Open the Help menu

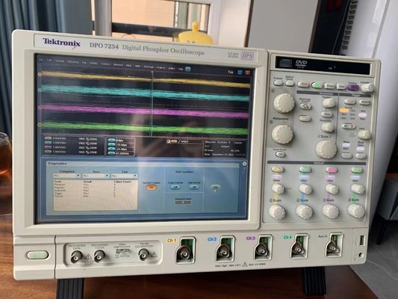[x=181, y=68]
